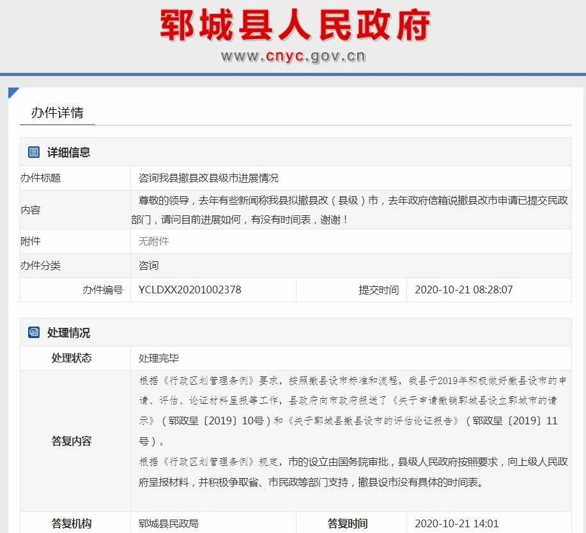This screenshot has width=586, height=533.
Task: Click the submit time 2020-10-21 08:28:07
Action: (x=463, y=290)
